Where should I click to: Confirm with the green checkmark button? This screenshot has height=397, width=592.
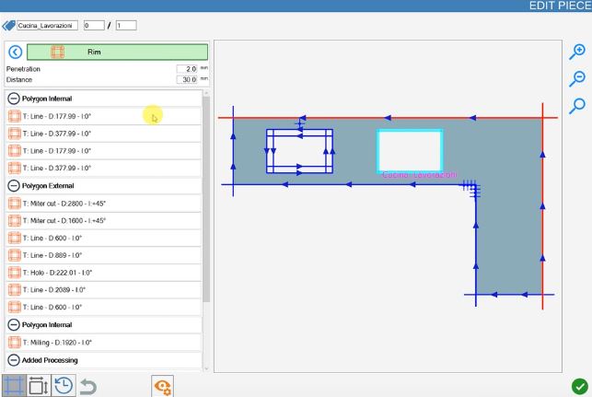click(579, 387)
